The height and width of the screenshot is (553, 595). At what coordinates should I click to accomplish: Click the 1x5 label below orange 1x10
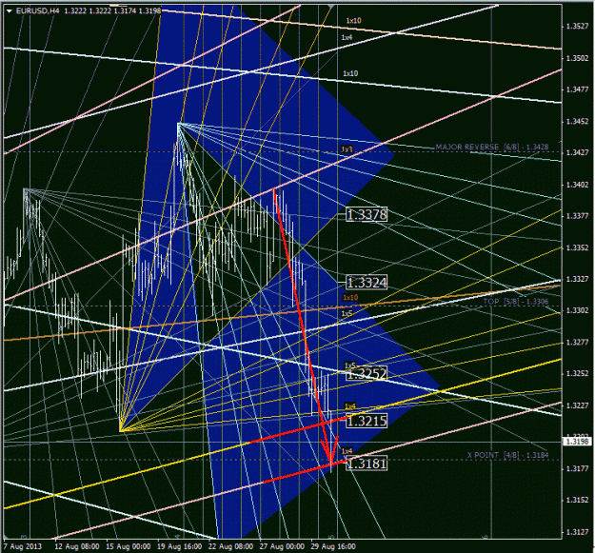tap(347, 313)
